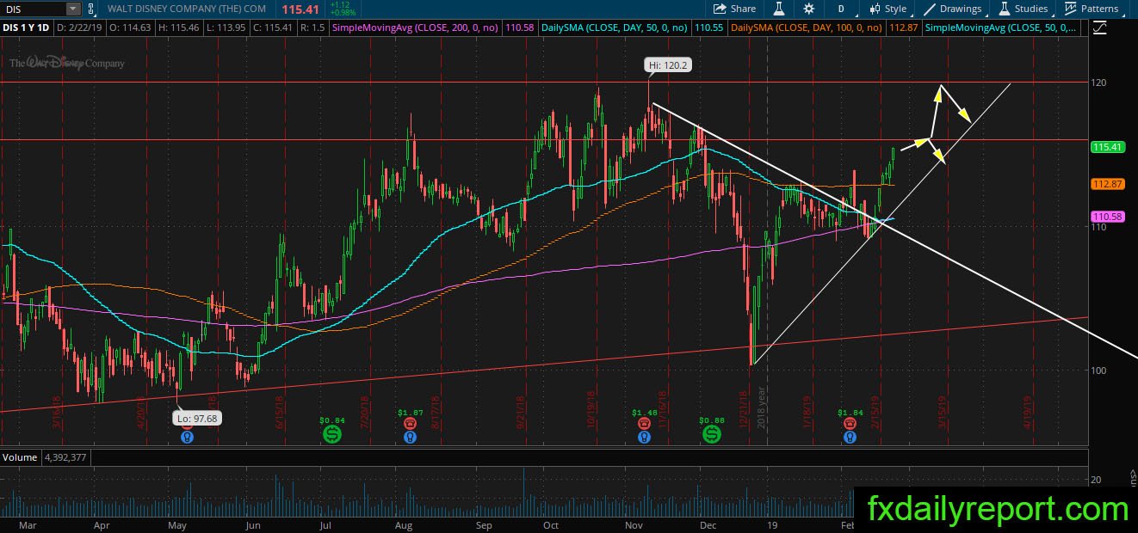This screenshot has height=533, width=1138.
Task: Click the DIS 1 Y 1D label
Action: (x=26, y=28)
